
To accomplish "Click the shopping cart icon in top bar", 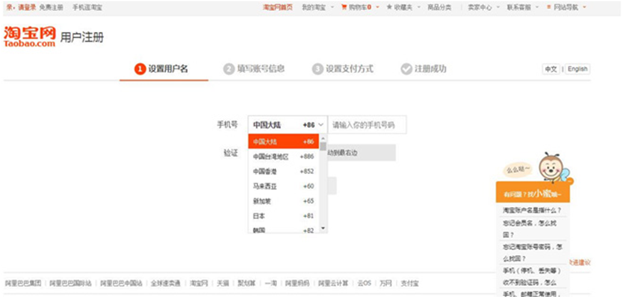I will pos(344,7).
